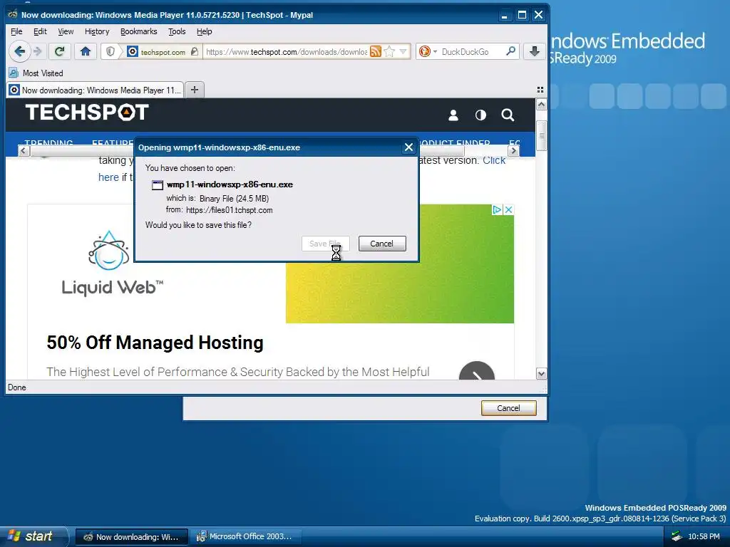Open the Tools menu
Viewport: 730px width, 547px height.
pyautogui.click(x=177, y=31)
